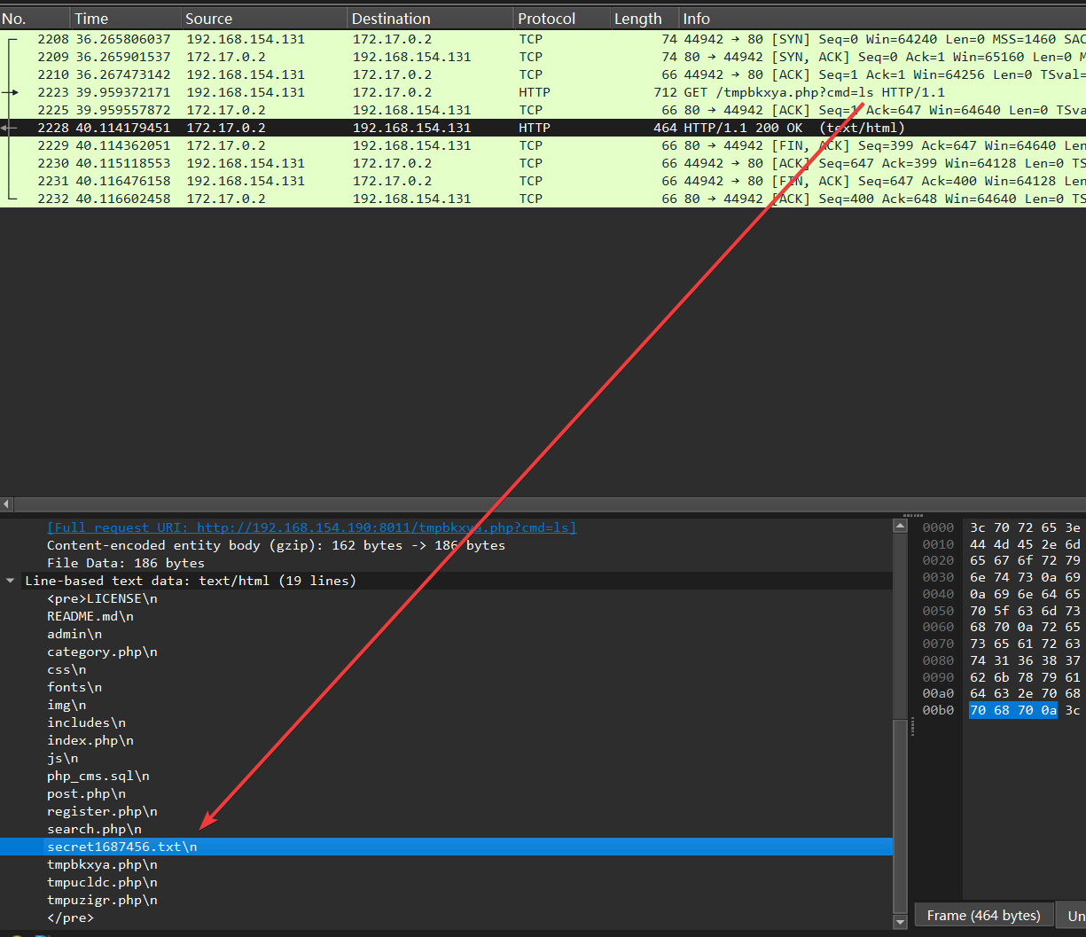Click highlighted hex bytes 70 68 70 0a

pos(1012,710)
